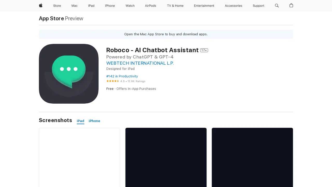Click the 'Offers In-App Purchases' text
Viewport: 332px width, 187px height.
click(136, 89)
